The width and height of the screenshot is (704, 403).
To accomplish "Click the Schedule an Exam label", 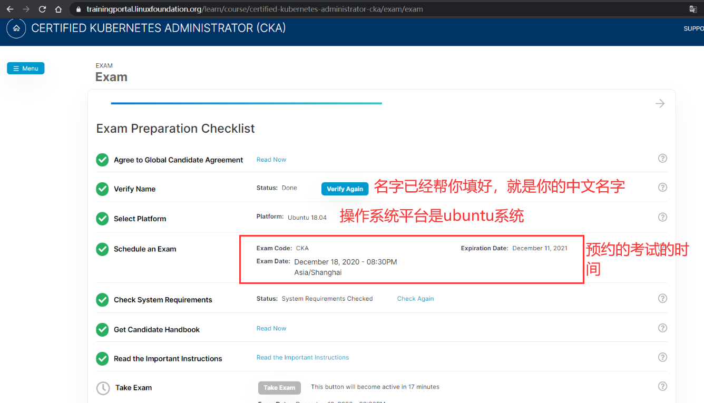I will tap(145, 249).
